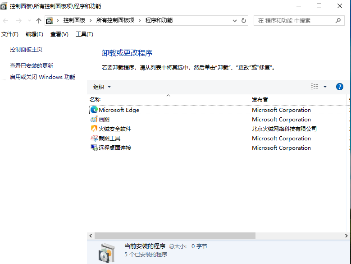
Task: Select the 远程桌面连接 program name
Action: 115,148
